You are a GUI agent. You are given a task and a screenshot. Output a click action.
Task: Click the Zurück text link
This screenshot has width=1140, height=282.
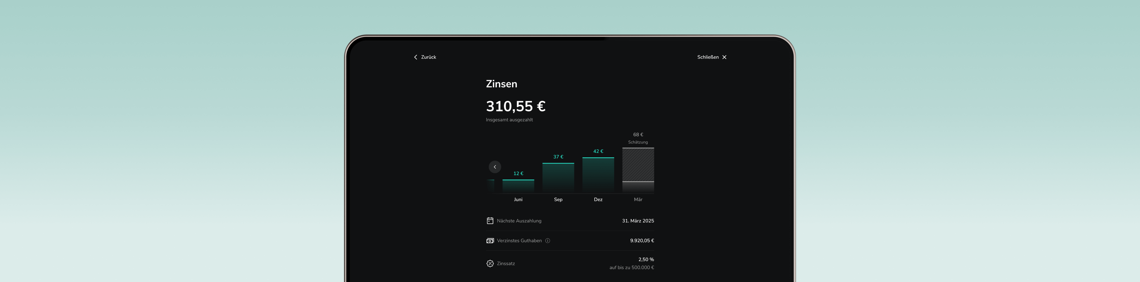click(x=428, y=57)
